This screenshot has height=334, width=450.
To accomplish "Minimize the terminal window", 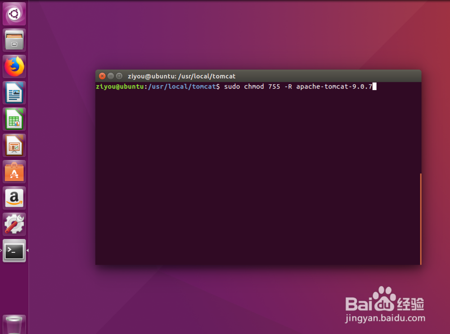I will click(110, 76).
